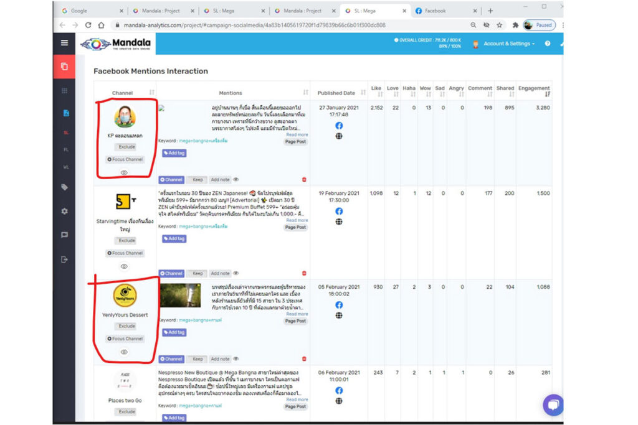
Task: Open the hamburger menu in the sidebar
Action: (x=64, y=43)
